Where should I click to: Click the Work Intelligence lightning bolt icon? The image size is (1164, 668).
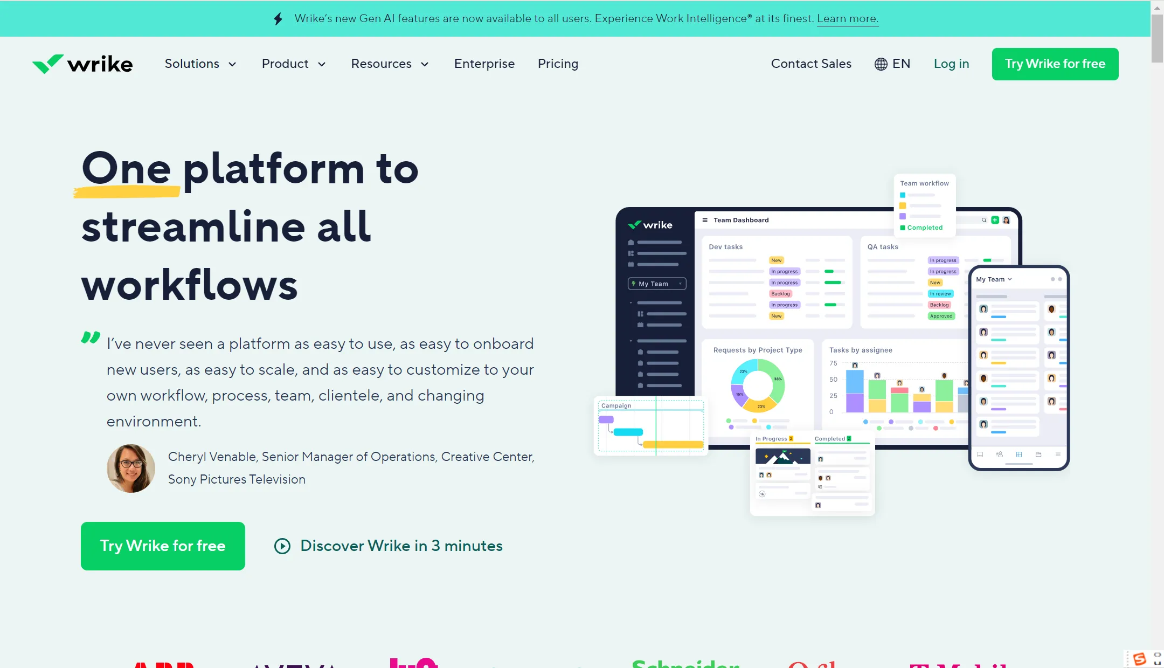pos(278,18)
